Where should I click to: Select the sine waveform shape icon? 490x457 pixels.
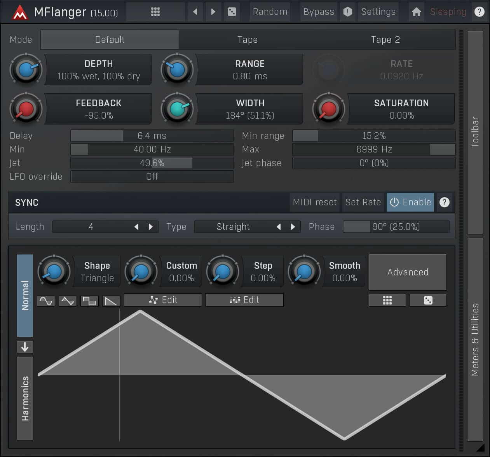tap(46, 300)
